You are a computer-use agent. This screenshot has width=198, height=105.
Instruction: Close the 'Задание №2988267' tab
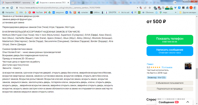click(34, 3)
